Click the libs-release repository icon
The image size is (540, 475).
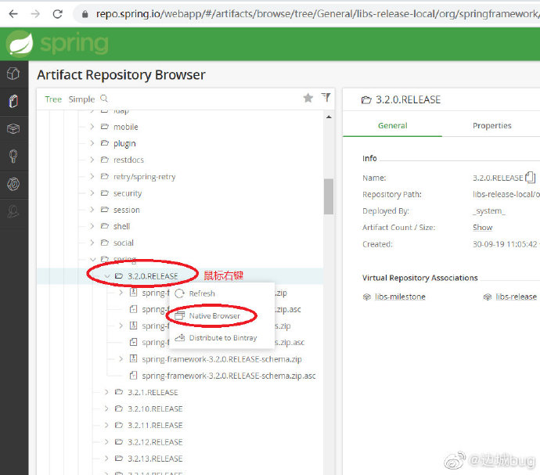click(488, 297)
